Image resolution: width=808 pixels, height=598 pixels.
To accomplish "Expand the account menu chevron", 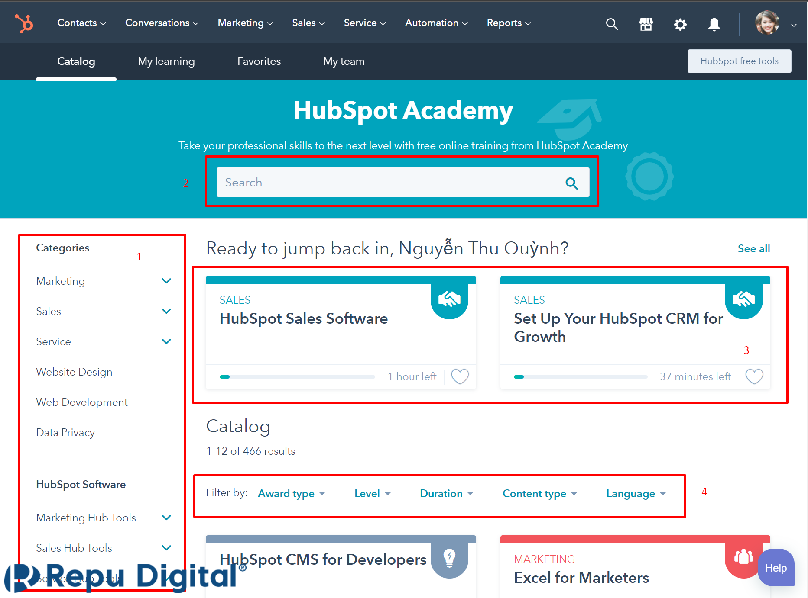I will click(x=794, y=25).
